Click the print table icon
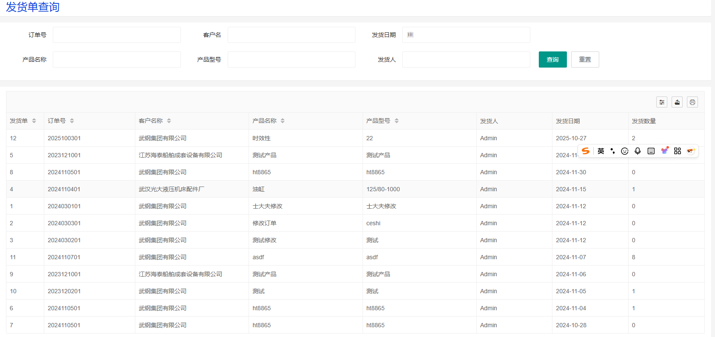This screenshot has height=337, width=715. tap(692, 102)
